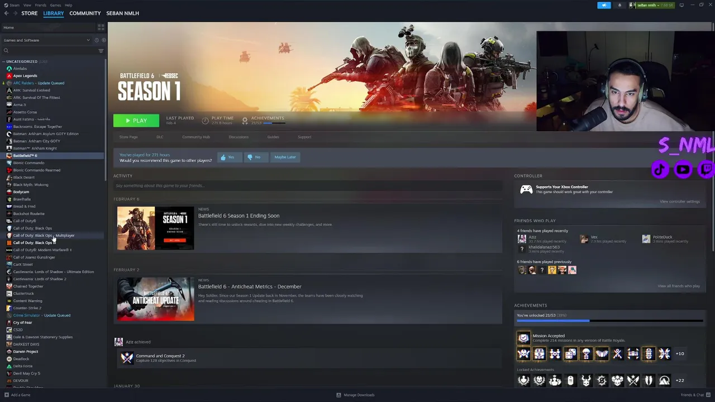The width and height of the screenshot is (715, 402).
Task: Click the Maybe Later button
Action: pyautogui.click(x=285, y=157)
